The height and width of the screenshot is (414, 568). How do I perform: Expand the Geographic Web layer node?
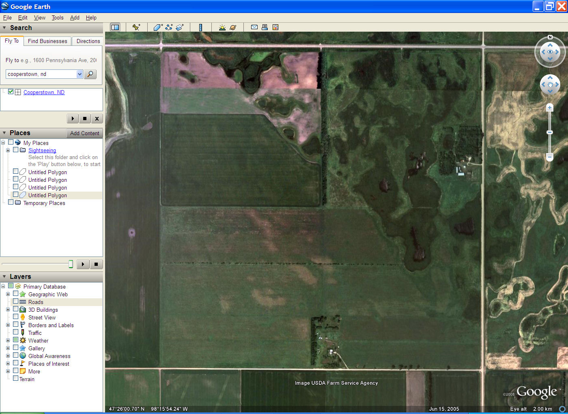click(x=8, y=294)
